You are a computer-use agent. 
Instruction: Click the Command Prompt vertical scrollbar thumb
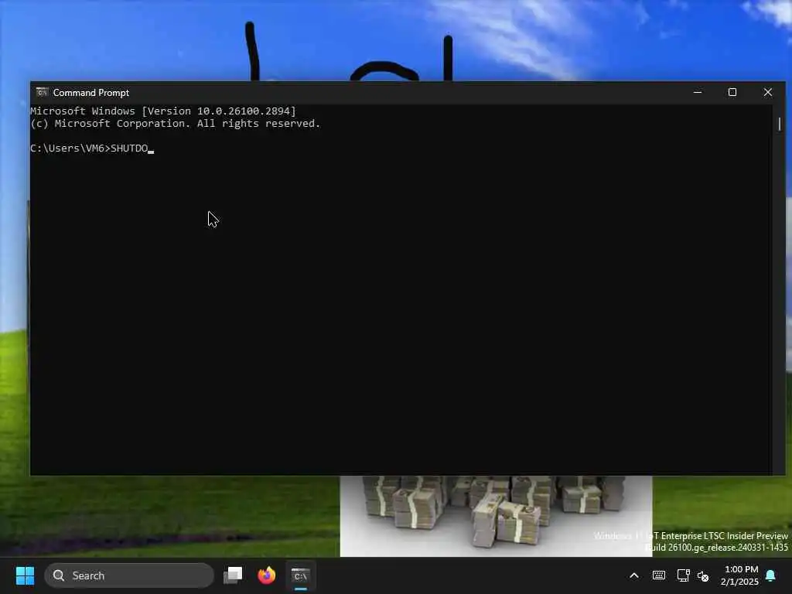tap(780, 124)
